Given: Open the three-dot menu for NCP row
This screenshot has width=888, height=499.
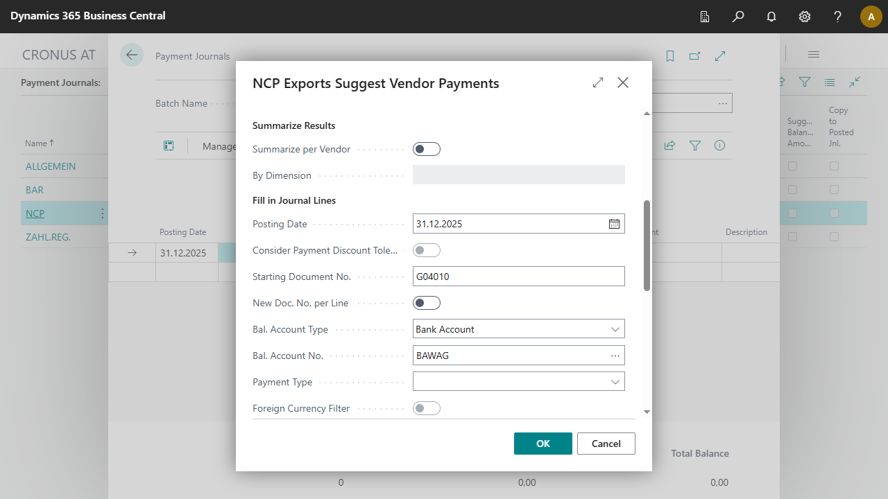Looking at the screenshot, I should [103, 213].
